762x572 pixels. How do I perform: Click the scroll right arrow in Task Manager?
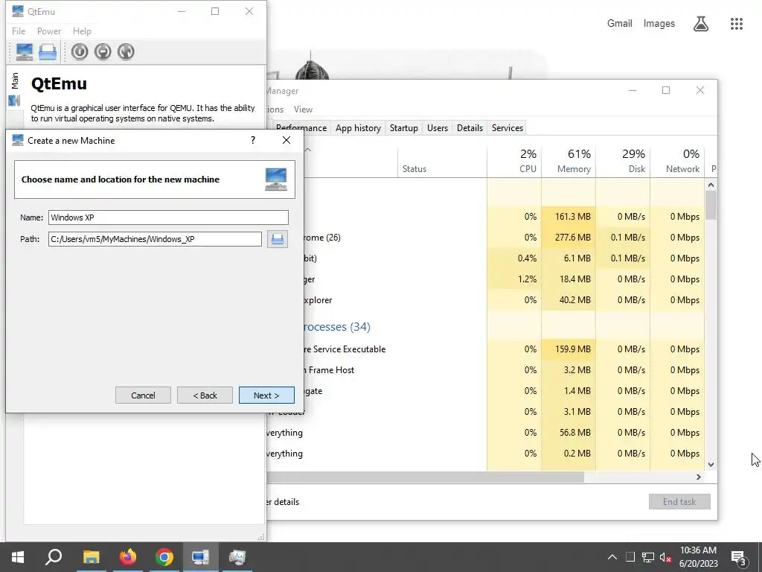click(699, 477)
